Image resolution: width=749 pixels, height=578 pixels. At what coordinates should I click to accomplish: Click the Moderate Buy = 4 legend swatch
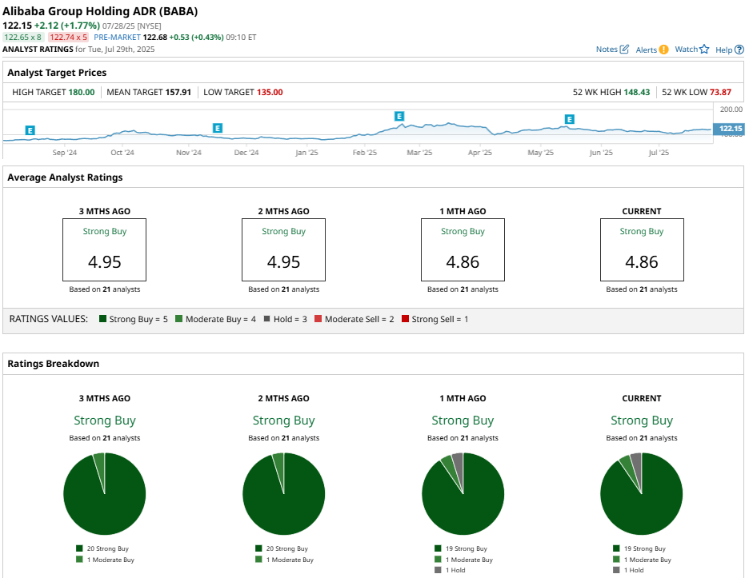178,319
